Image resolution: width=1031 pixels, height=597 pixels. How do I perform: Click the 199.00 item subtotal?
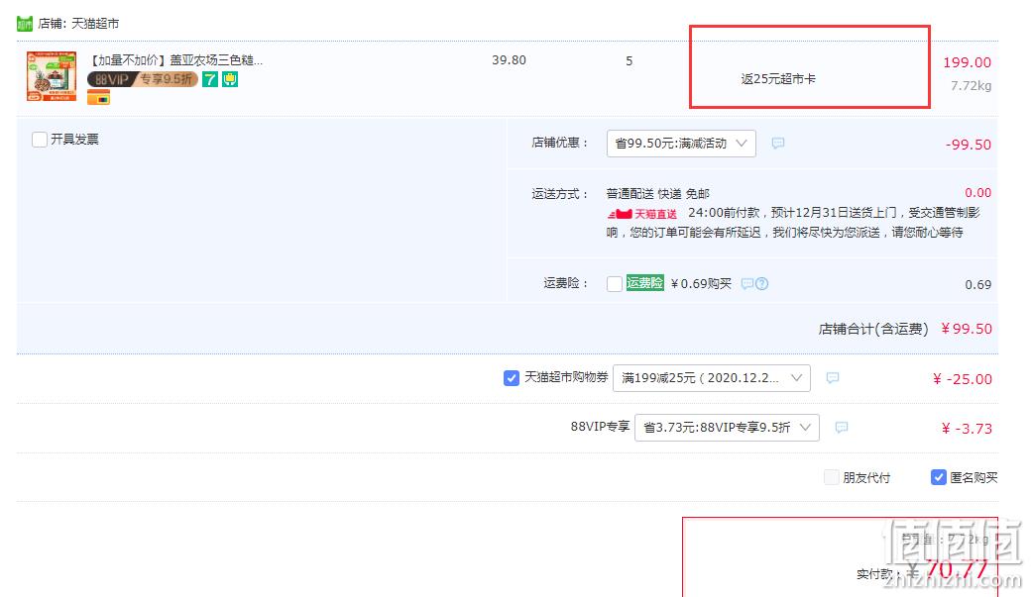click(x=968, y=62)
